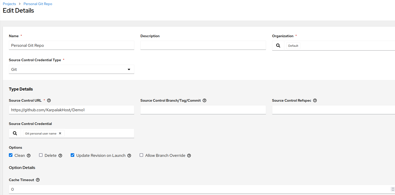The width and height of the screenshot is (395, 195).
Task: Enable Allow Branch Override checkbox
Action: (x=141, y=155)
